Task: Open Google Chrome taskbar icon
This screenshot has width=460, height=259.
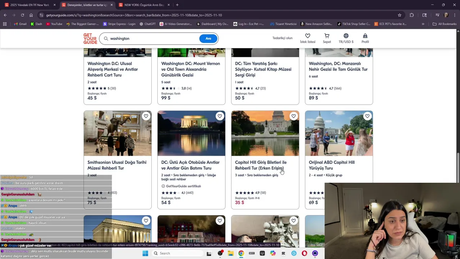Action: 241,253
